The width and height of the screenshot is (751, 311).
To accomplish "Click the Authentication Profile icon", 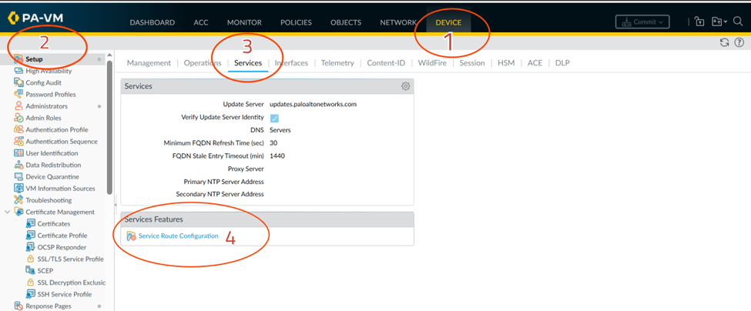I will [18, 129].
